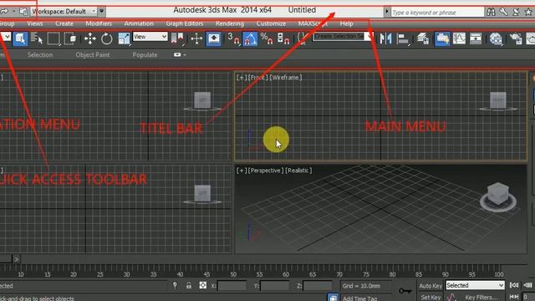
Task: Open the Schematic View
Action: 476,38
